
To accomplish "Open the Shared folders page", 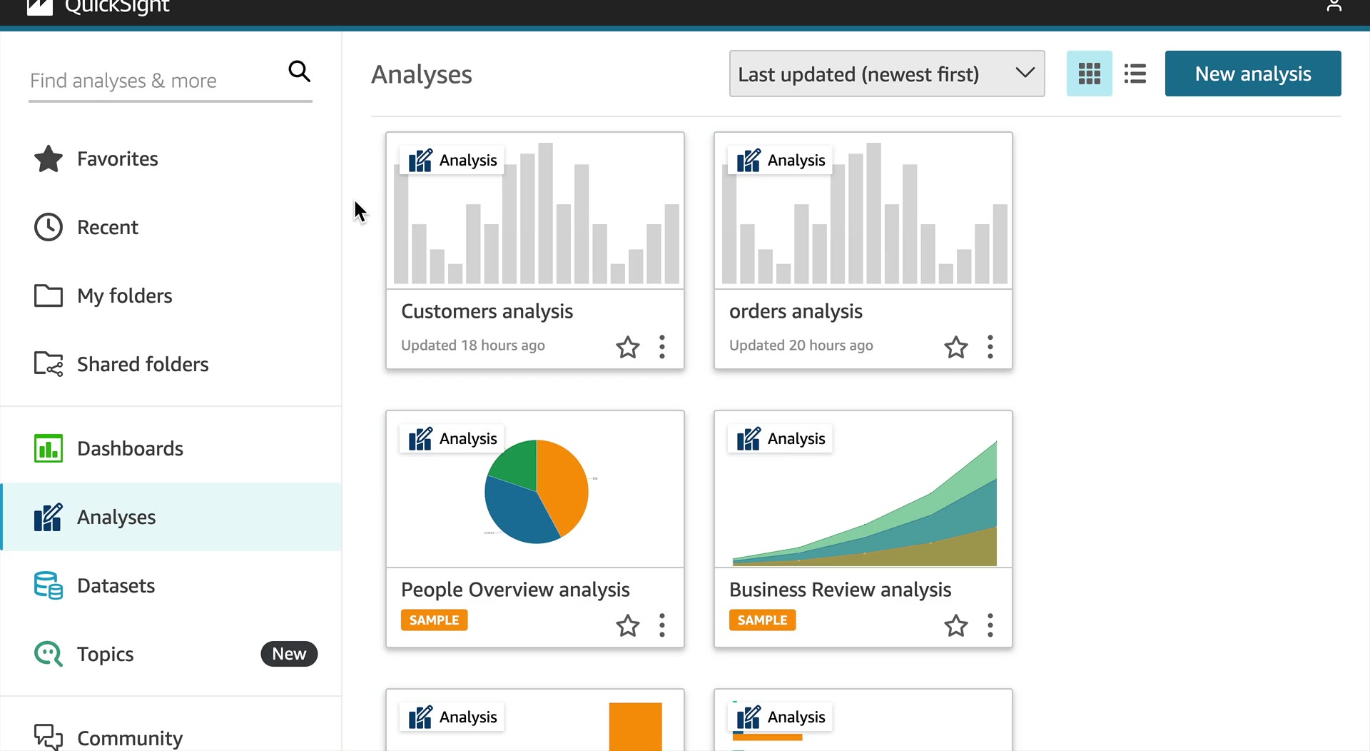I will click(142, 364).
